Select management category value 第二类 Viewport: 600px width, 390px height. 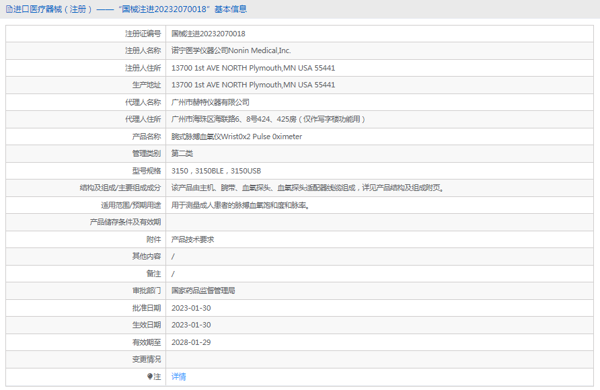[182, 153]
